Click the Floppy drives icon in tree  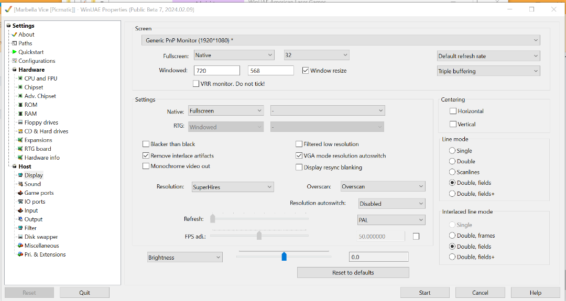[x=20, y=122]
